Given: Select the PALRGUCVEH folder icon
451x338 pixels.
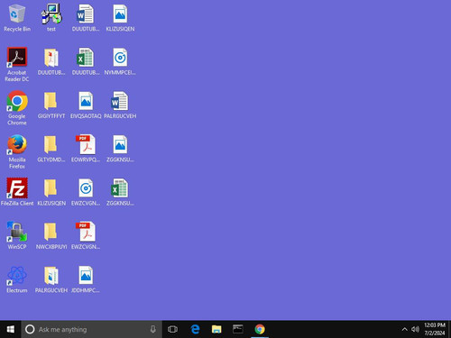Looking at the screenshot, I should 51,279.
